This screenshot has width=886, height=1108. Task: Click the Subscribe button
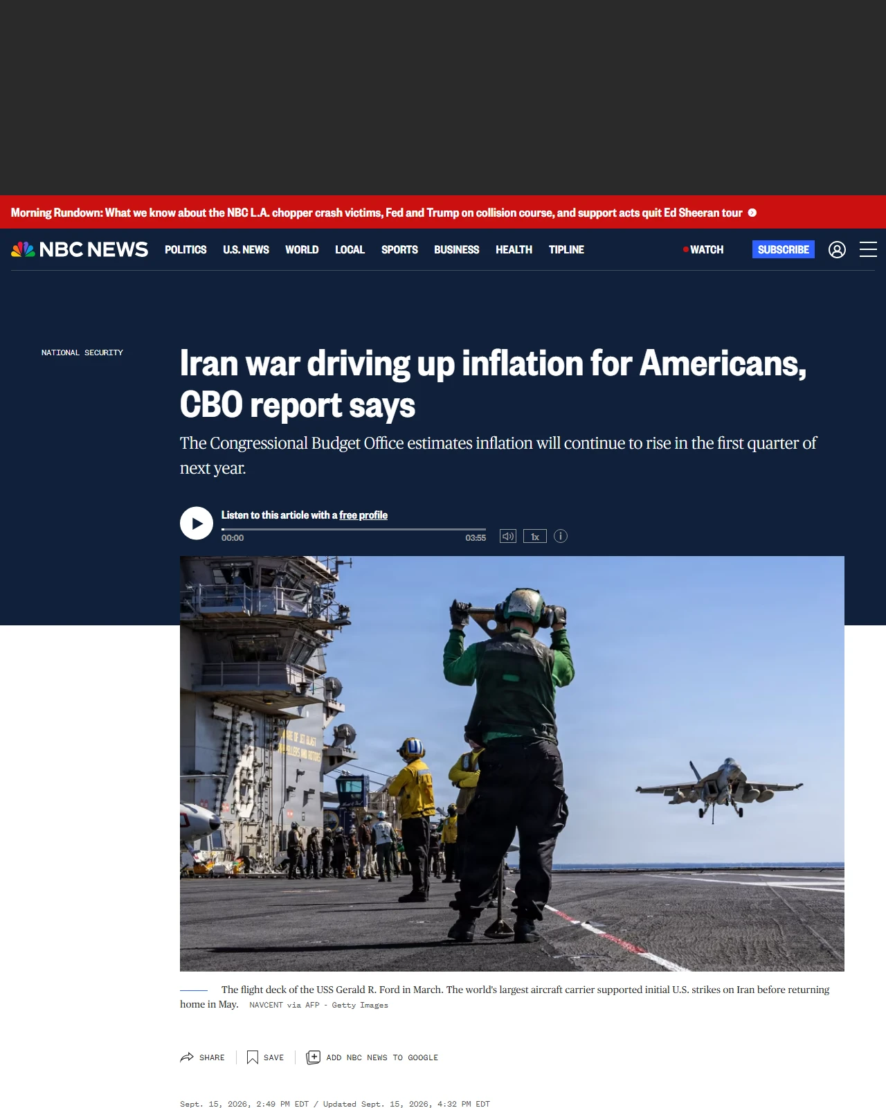click(784, 249)
